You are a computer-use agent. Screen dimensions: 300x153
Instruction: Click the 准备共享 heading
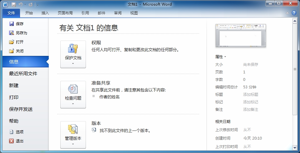tap(101, 83)
